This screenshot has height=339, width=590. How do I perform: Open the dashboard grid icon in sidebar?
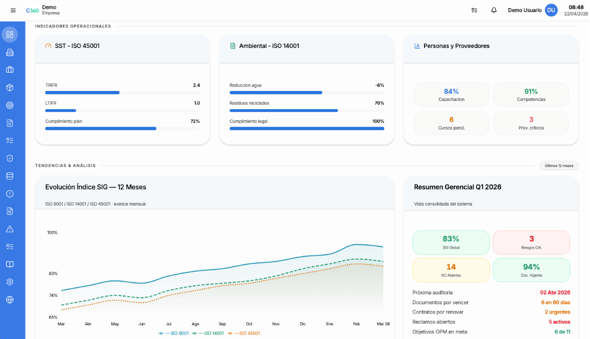tap(9, 35)
